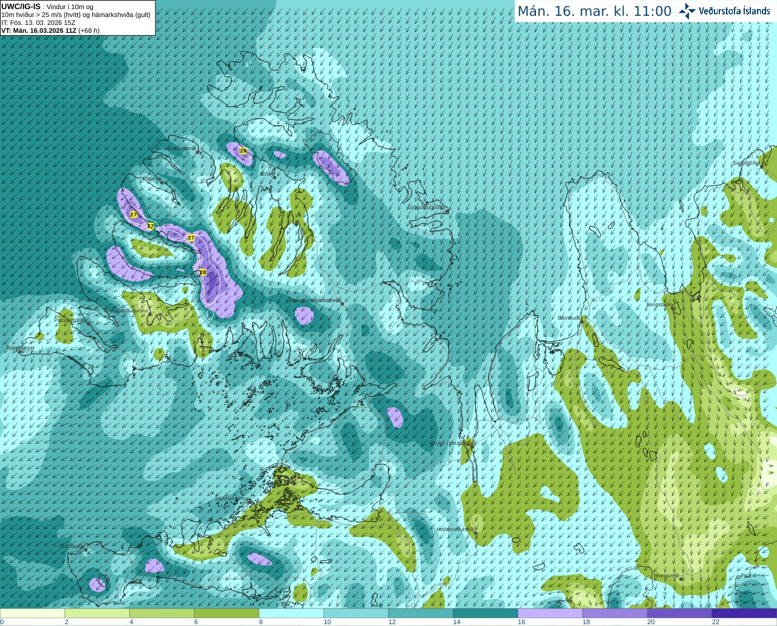This screenshot has height=626, width=777.
Task: Select the 18–20 m/s purple legend color
Action: (615, 613)
